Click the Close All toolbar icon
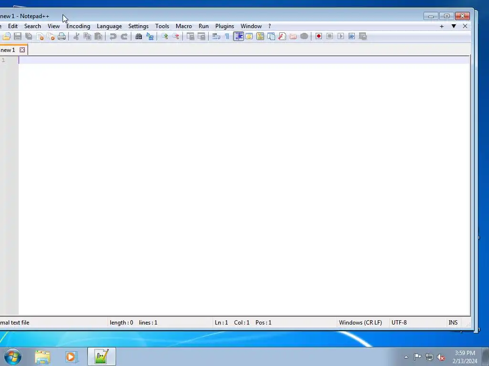489x366 pixels. (x=51, y=36)
